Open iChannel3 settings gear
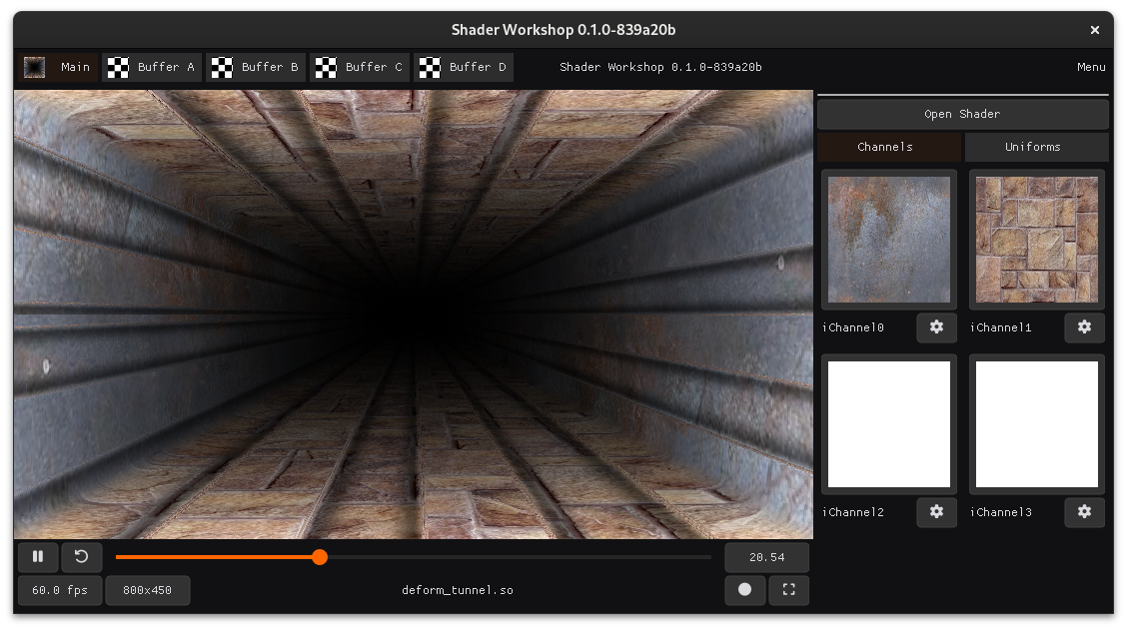Screen dimensions: 1127x630 coord(1085,512)
